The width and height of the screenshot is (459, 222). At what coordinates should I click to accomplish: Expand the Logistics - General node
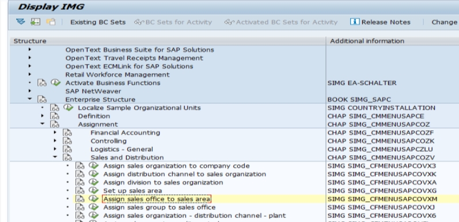click(55, 149)
